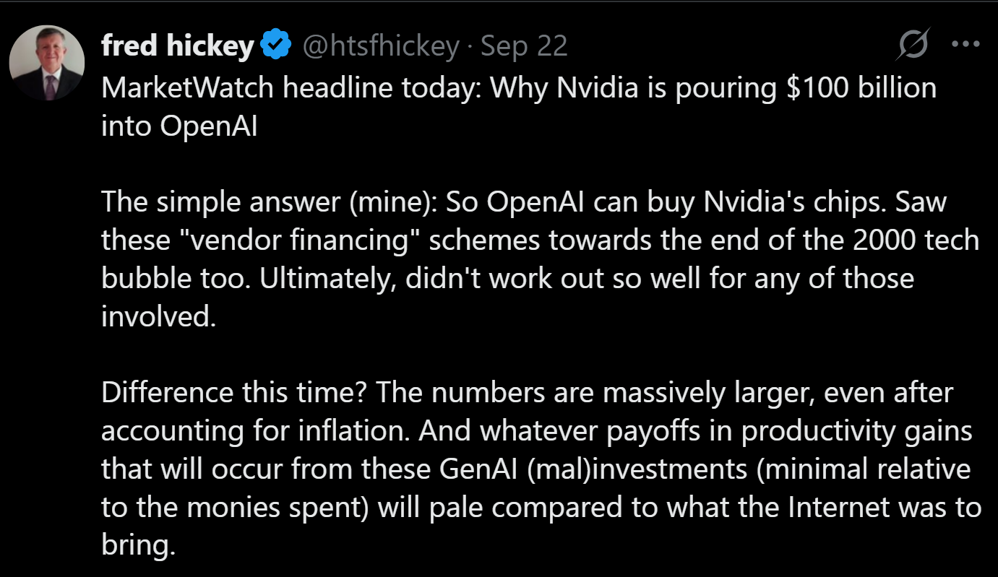Click the "Difference this time?" sentence

[234, 393]
